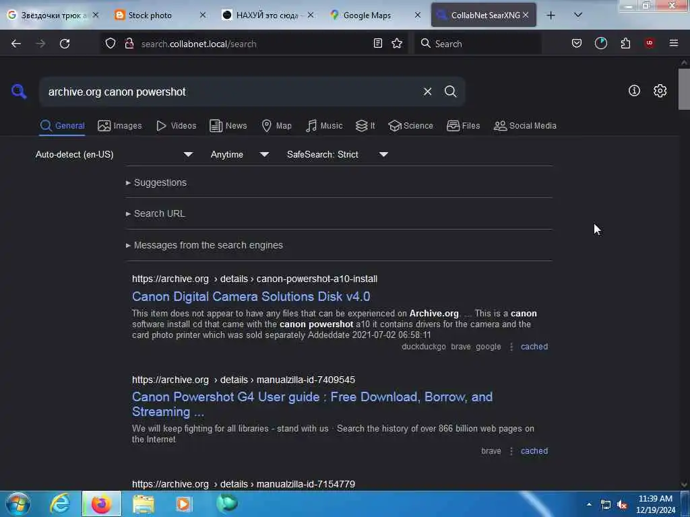Toggle reader view in the address bar

coord(377,43)
